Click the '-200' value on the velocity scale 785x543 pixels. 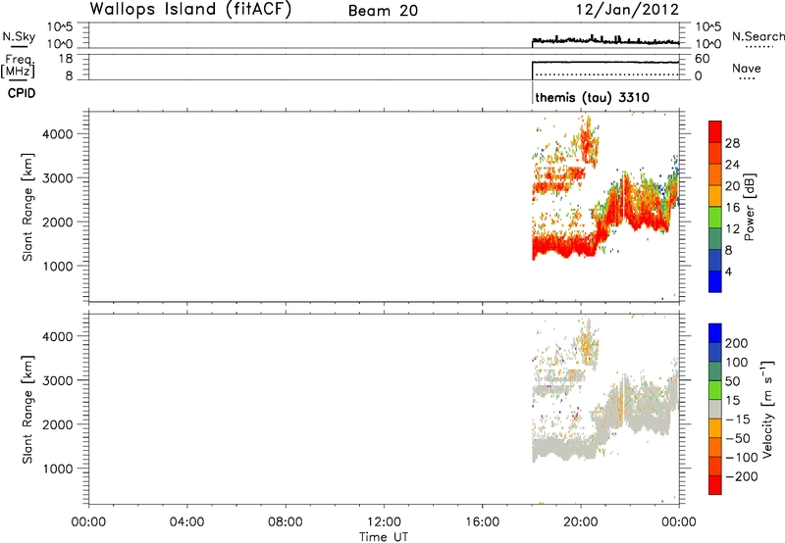pyautogui.click(x=741, y=476)
